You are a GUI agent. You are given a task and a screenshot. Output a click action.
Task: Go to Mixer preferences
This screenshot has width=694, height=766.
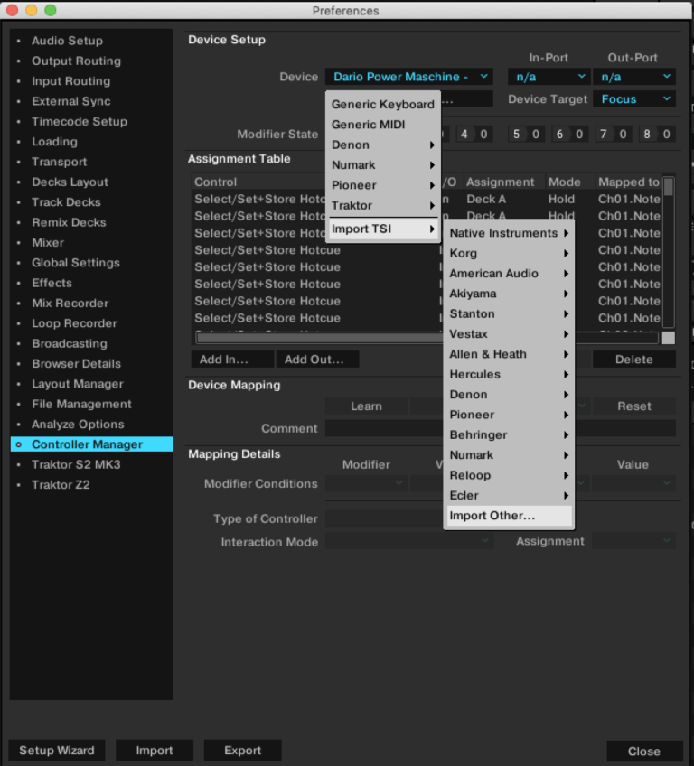point(48,243)
